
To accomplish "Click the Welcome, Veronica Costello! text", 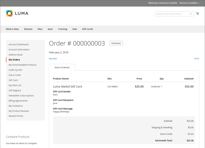I will pyautogui.click(x=163, y=3).
